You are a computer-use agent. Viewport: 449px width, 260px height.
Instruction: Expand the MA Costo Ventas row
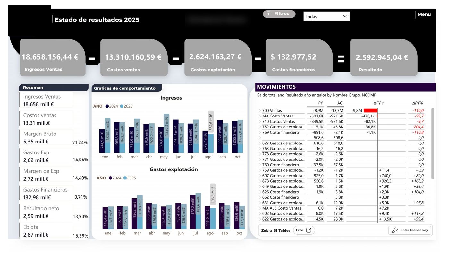260,116
